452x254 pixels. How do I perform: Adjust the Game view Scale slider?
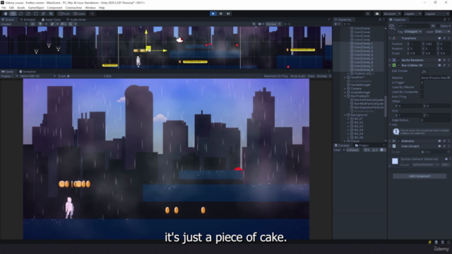pyautogui.click(x=85, y=76)
